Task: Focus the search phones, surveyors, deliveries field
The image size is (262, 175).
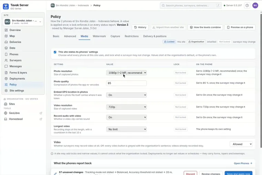Action: (191, 6)
